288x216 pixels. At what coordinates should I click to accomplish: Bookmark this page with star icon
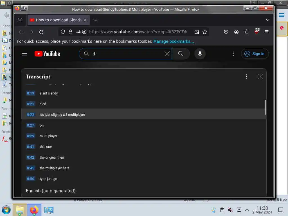pos(205,32)
